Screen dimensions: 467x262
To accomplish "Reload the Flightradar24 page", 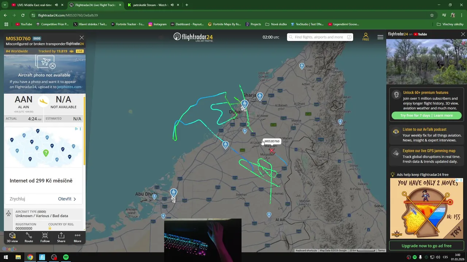I will tap(23, 15).
